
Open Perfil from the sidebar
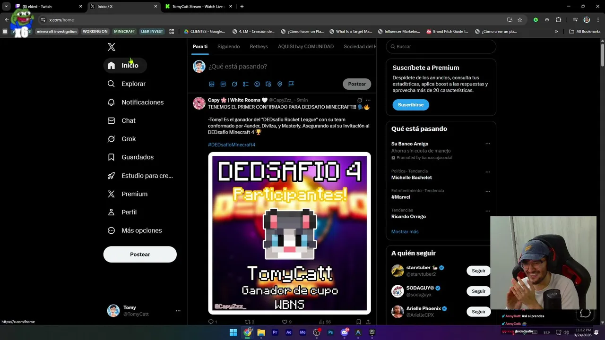(122, 212)
